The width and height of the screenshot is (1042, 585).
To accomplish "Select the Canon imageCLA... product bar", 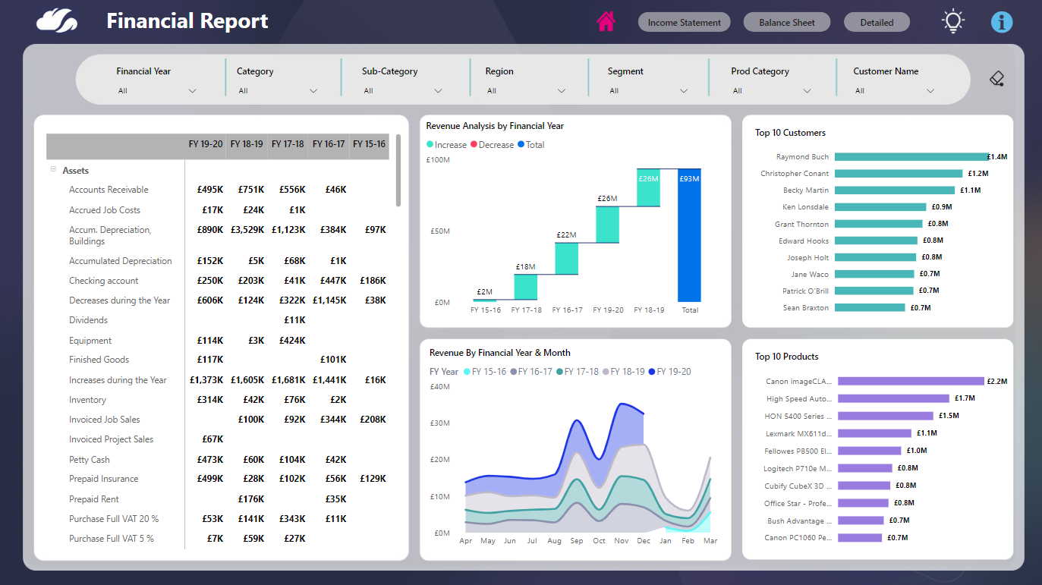I will pyautogui.click(x=911, y=381).
